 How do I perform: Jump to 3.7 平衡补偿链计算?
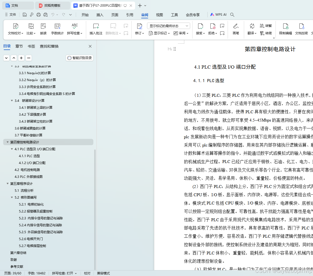click(x=28, y=135)
